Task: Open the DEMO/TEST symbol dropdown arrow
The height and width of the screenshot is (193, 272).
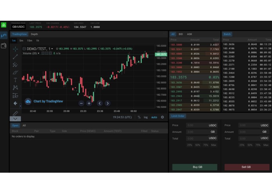Action: coord(52,49)
